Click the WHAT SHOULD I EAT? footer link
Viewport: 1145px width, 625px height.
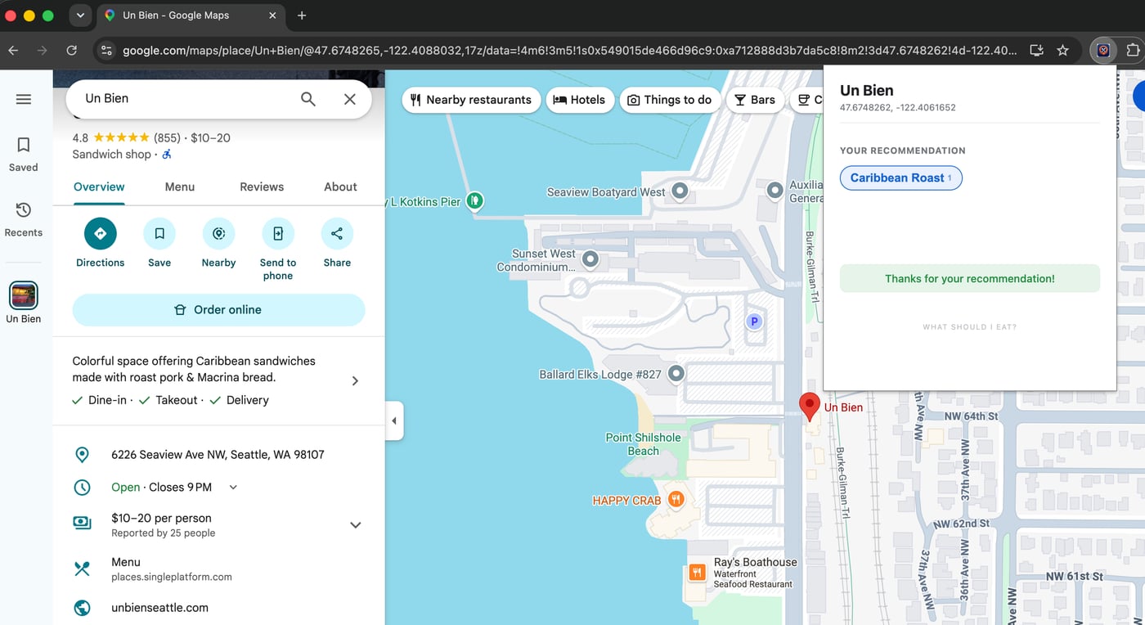pos(970,327)
